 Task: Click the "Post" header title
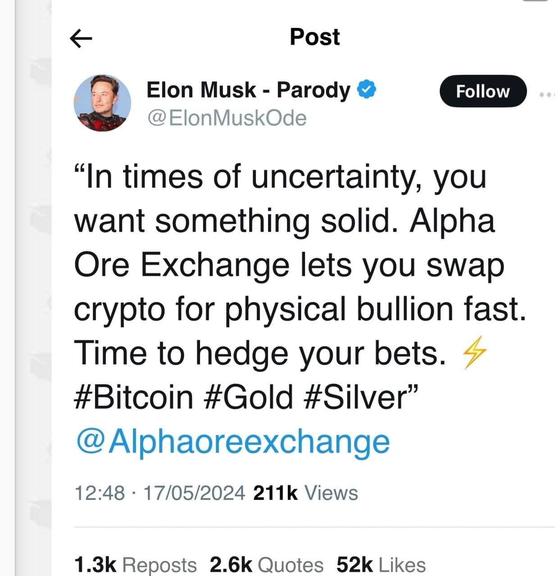(314, 37)
